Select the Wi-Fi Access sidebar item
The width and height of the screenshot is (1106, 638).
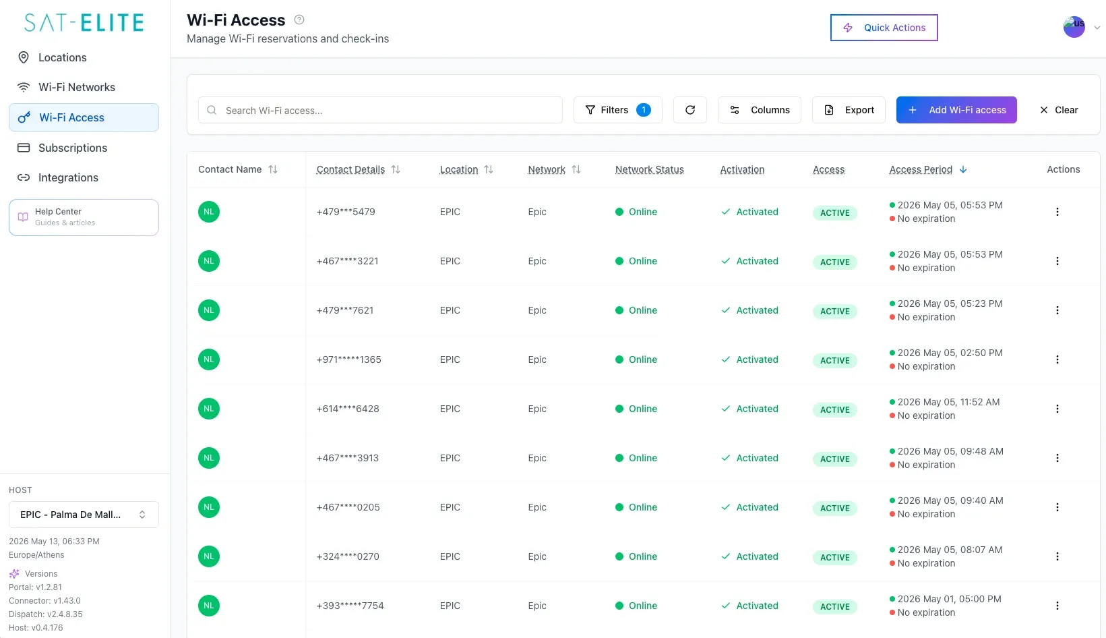tap(84, 117)
